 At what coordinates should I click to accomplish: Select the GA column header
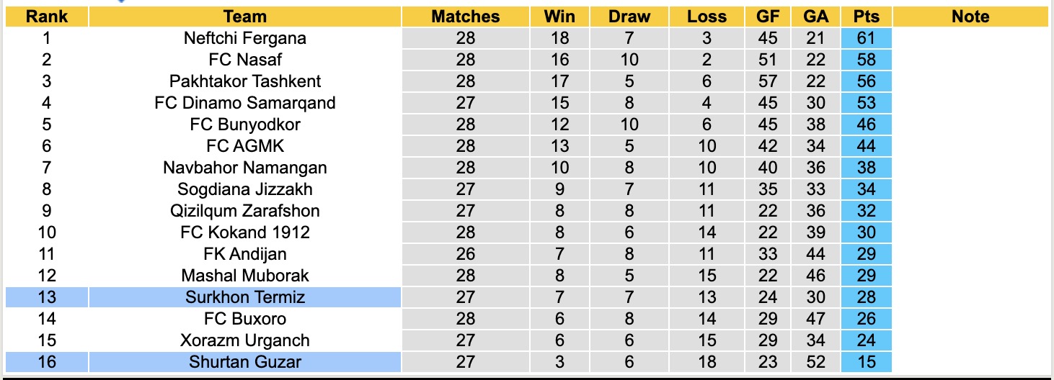(816, 17)
